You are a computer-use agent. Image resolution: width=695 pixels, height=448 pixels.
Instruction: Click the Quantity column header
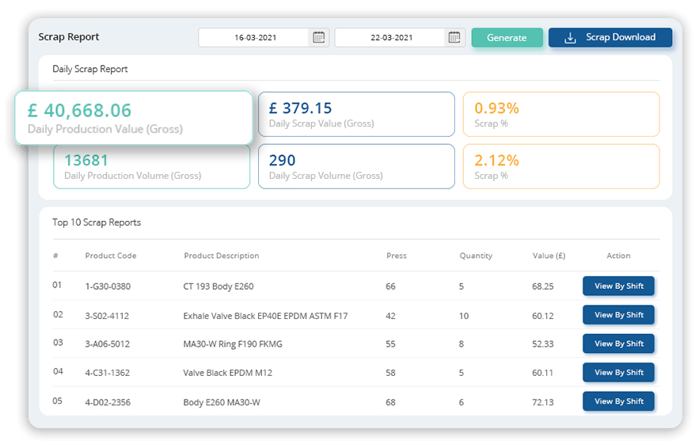tap(476, 256)
